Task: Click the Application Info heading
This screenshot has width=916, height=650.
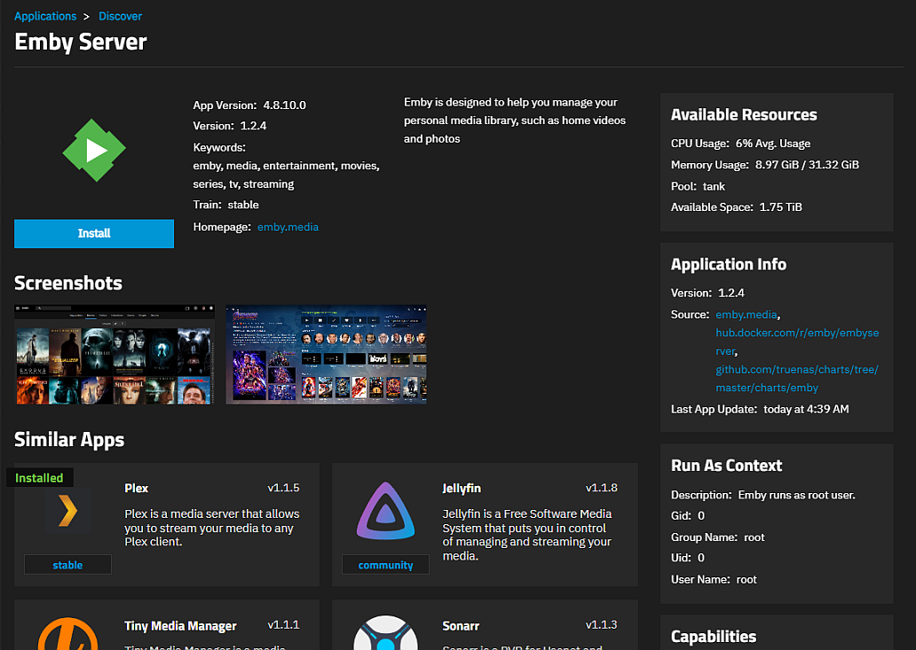Action: pyautogui.click(x=729, y=264)
